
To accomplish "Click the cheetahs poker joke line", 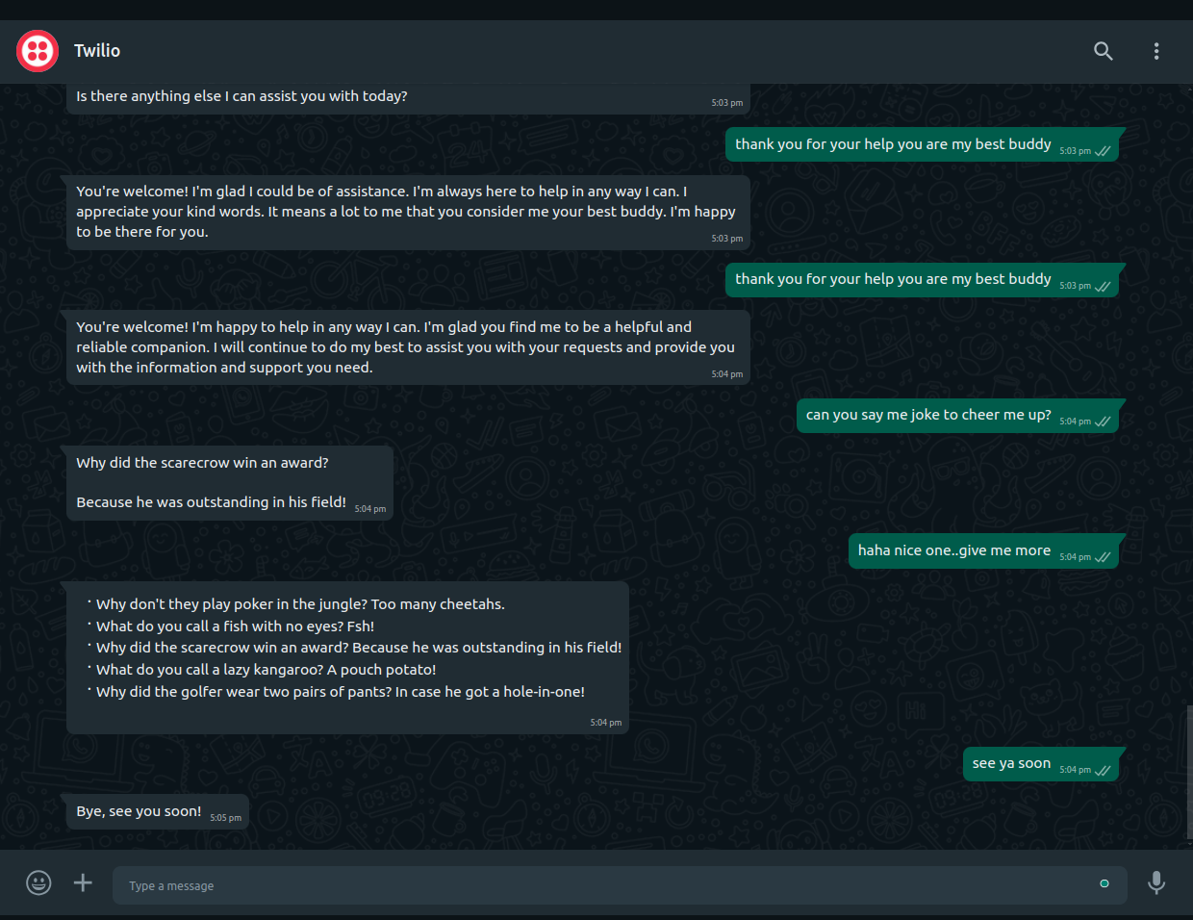I will coord(300,604).
